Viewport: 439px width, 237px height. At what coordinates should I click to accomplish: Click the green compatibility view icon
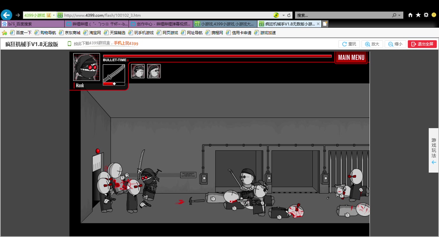click(276, 15)
